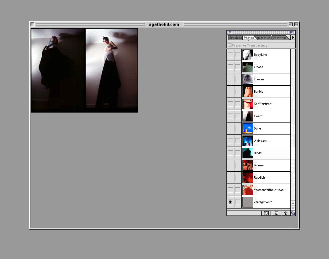This screenshot has width=329, height=259.
Task: Enable Preserve Transparency checkbox
Action: click(229, 45)
